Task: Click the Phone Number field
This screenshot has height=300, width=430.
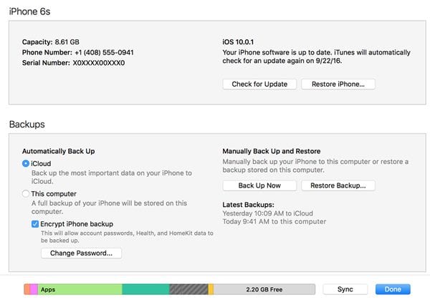Action: 77,52
